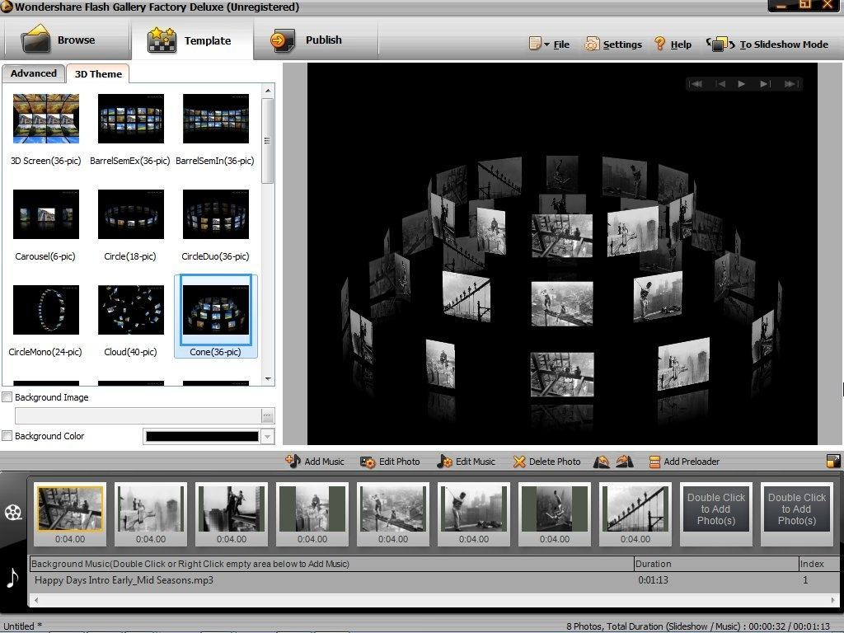Image resolution: width=844 pixels, height=633 pixels.
Task: Enable the Background Color option
Action: pos(7,436)
